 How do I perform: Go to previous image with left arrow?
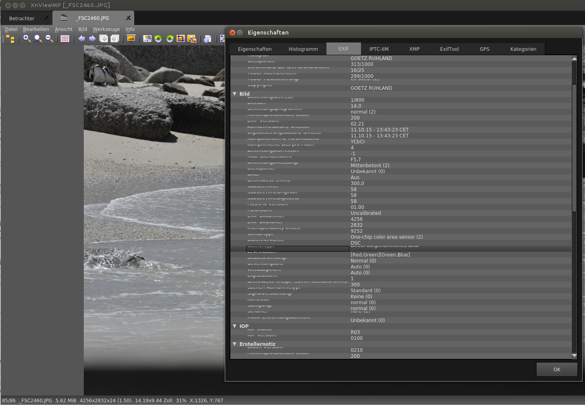click(x=81, y=39)
